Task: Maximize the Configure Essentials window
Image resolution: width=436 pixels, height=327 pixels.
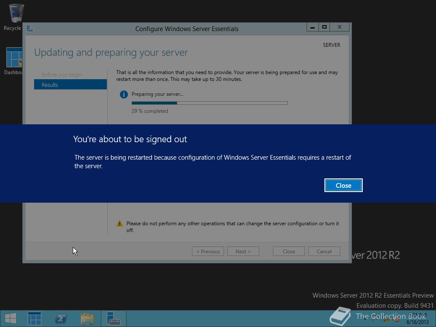Action: (x=324, y=27)
